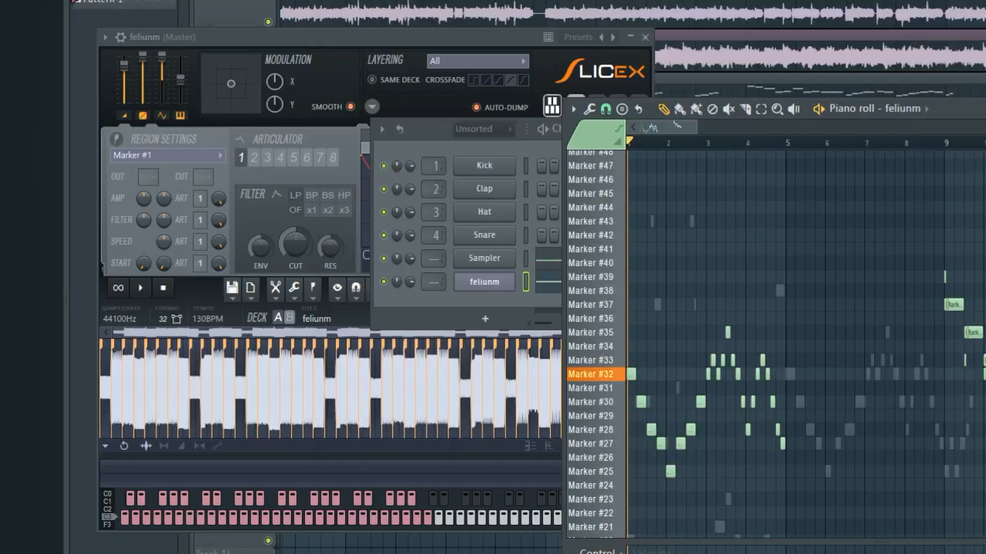The image size is (986, 554).
Task: Open the Clap channel button
Action: click(x=485, y=189)
